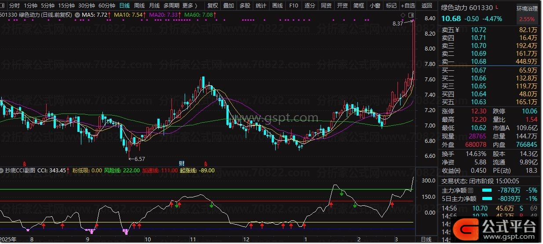Screen dimensions: 543x244
Task: Expand the 更多 periods menu
Action: pyautogui.click(x=190, y=6)
